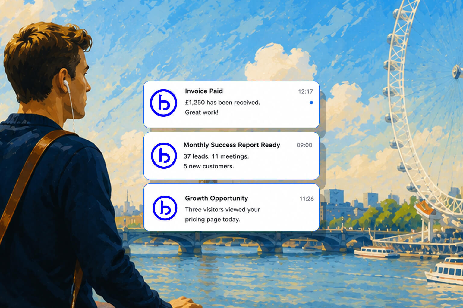Click the "Three visitors viewed your" line
The width and height of the screenshot is (463, 308).
[222, 209]
